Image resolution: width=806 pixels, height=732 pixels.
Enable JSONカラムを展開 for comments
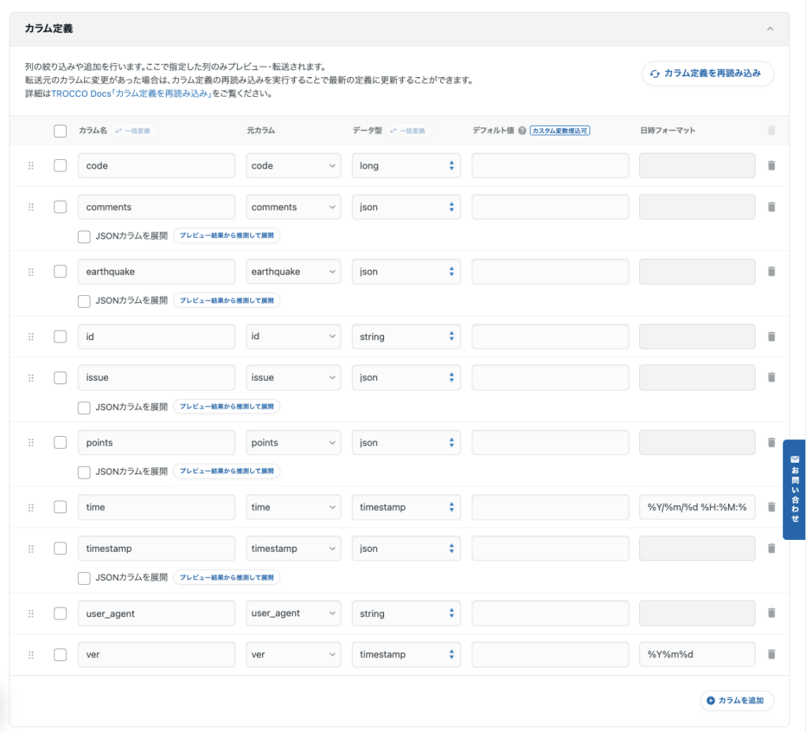pos(84,236)
